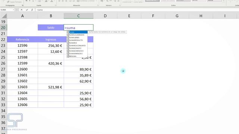This screenshot has width=239, height=134.
Task: Click income cell 521,98 €
Action: click(x=51, y=87)
